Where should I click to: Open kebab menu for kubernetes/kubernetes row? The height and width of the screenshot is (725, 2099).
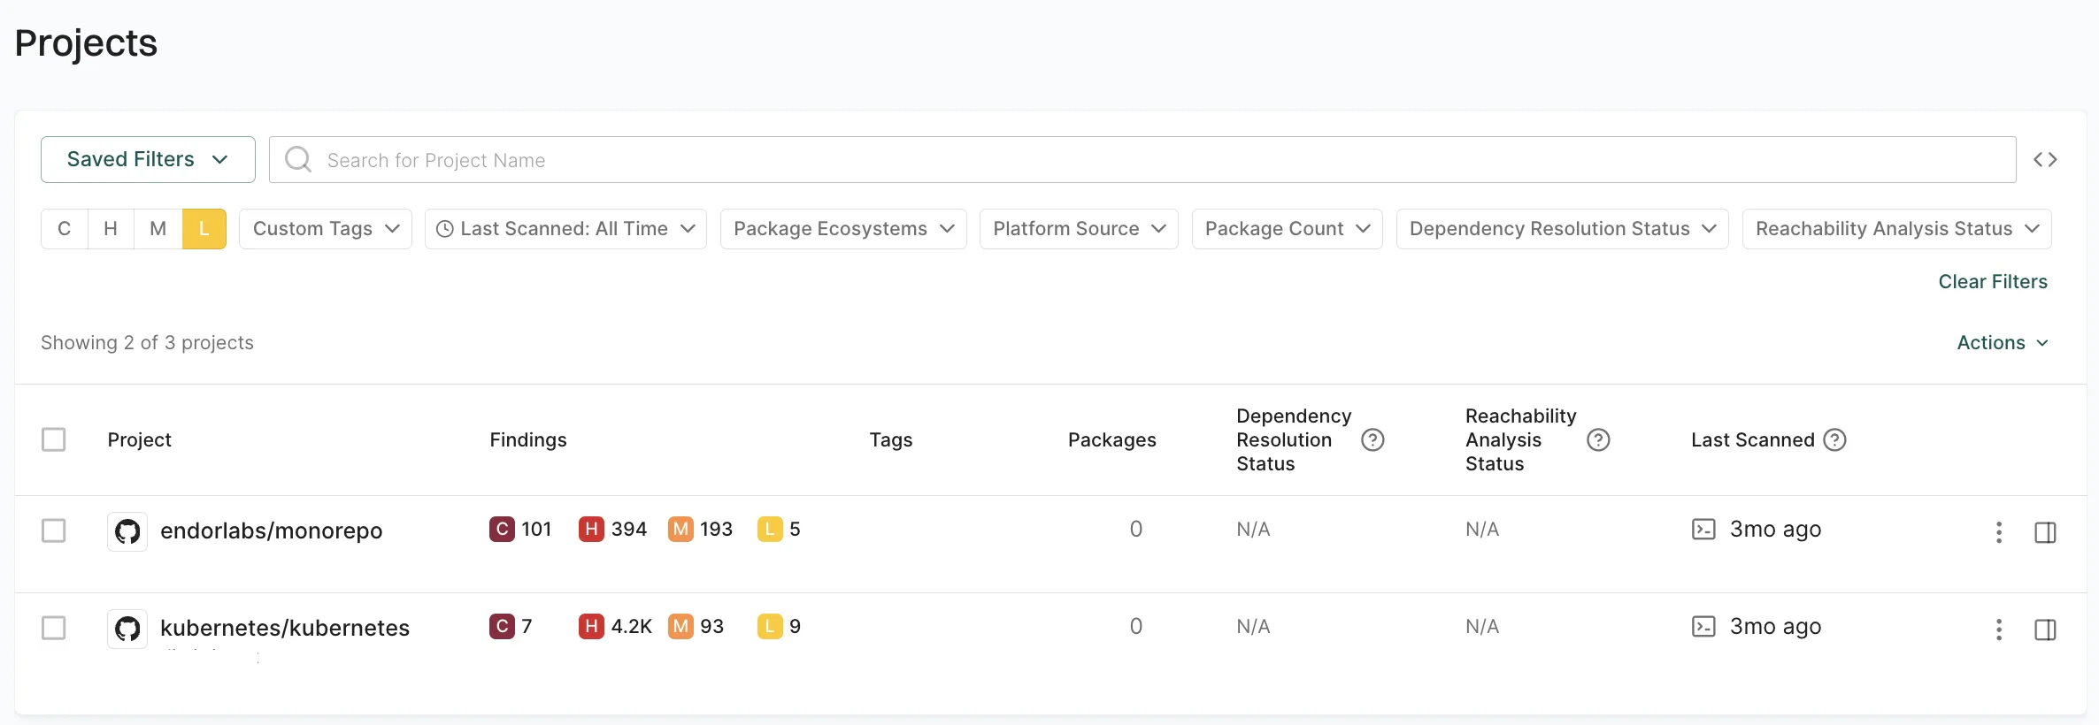coord(1999,630)
